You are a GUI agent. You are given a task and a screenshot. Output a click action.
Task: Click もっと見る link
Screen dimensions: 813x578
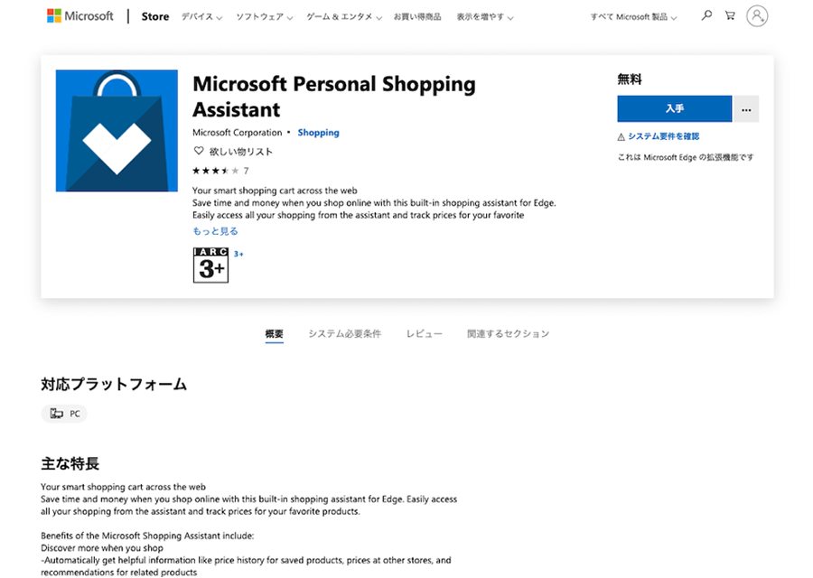tap(215, 231)
